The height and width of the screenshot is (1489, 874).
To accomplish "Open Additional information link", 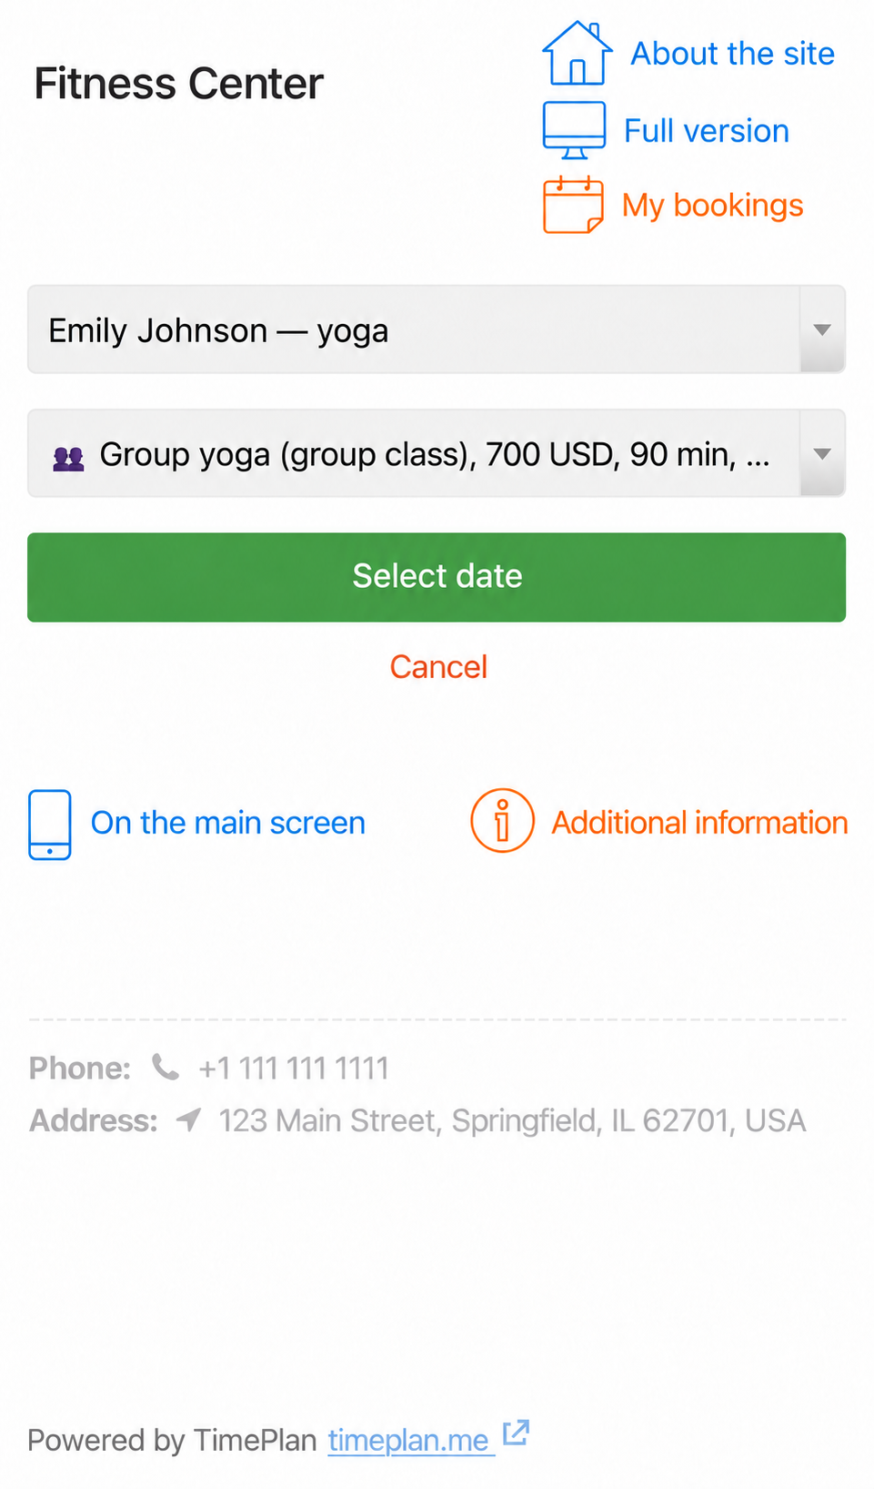I will [699, 823].
